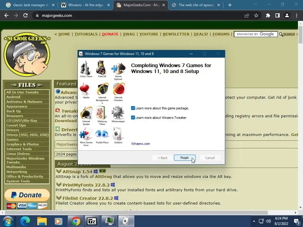Click the More Games puzzle piece icon
The width and height of the screenshot is (303, 227).
tap(86, 134)
